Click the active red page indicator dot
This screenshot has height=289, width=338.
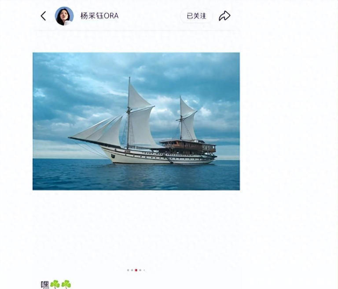pyautogui.click(x=136, y=270)
